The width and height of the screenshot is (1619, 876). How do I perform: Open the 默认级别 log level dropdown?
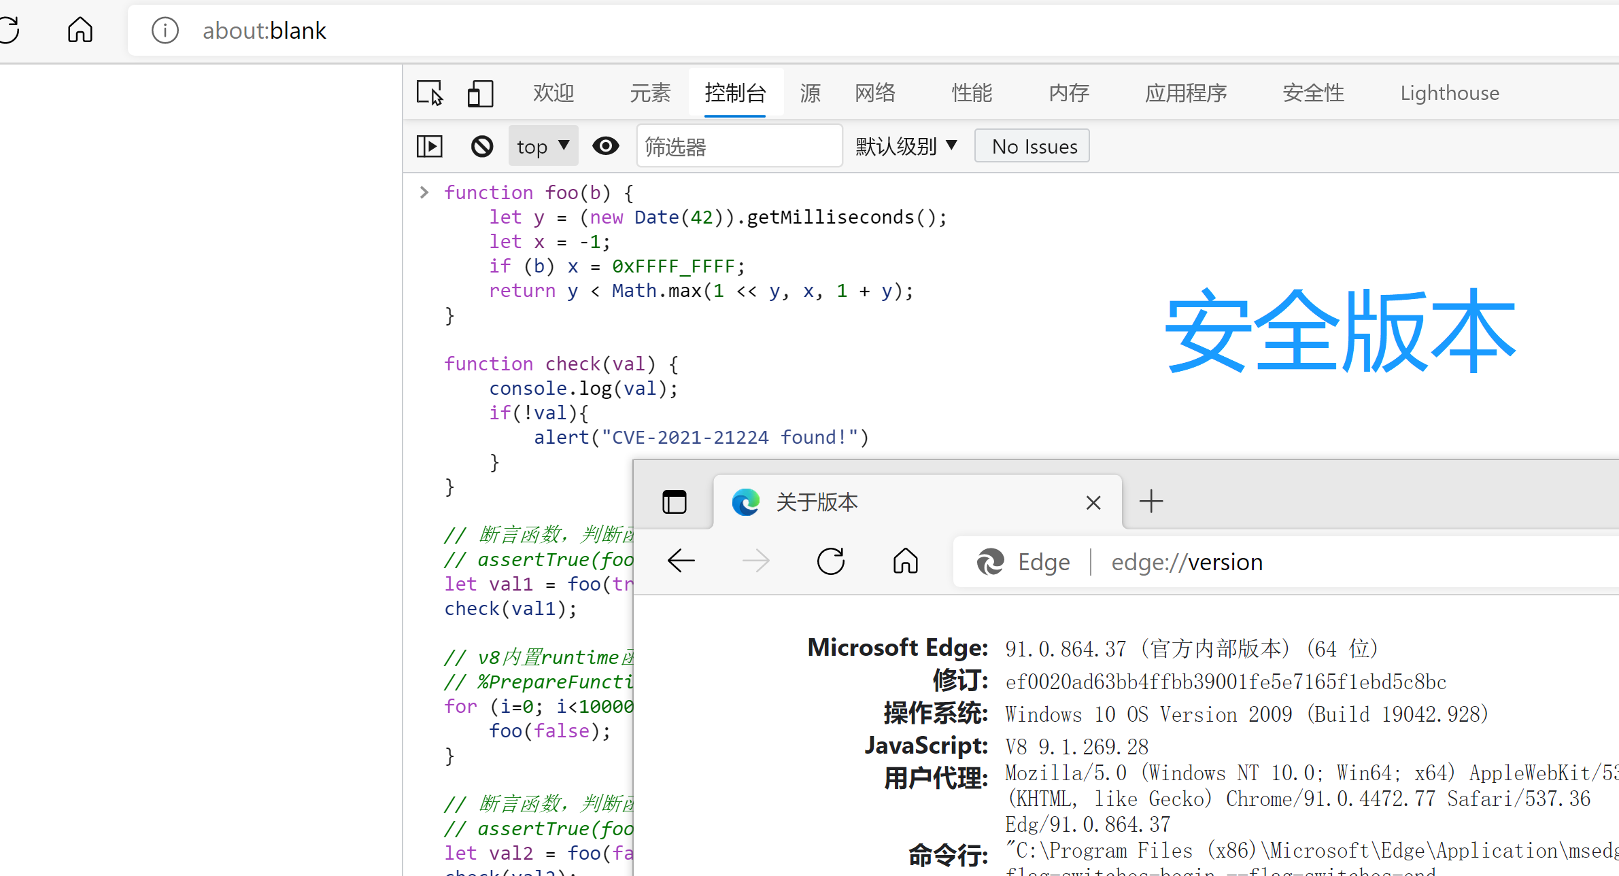pyautogui.click(x=906, y=146)
